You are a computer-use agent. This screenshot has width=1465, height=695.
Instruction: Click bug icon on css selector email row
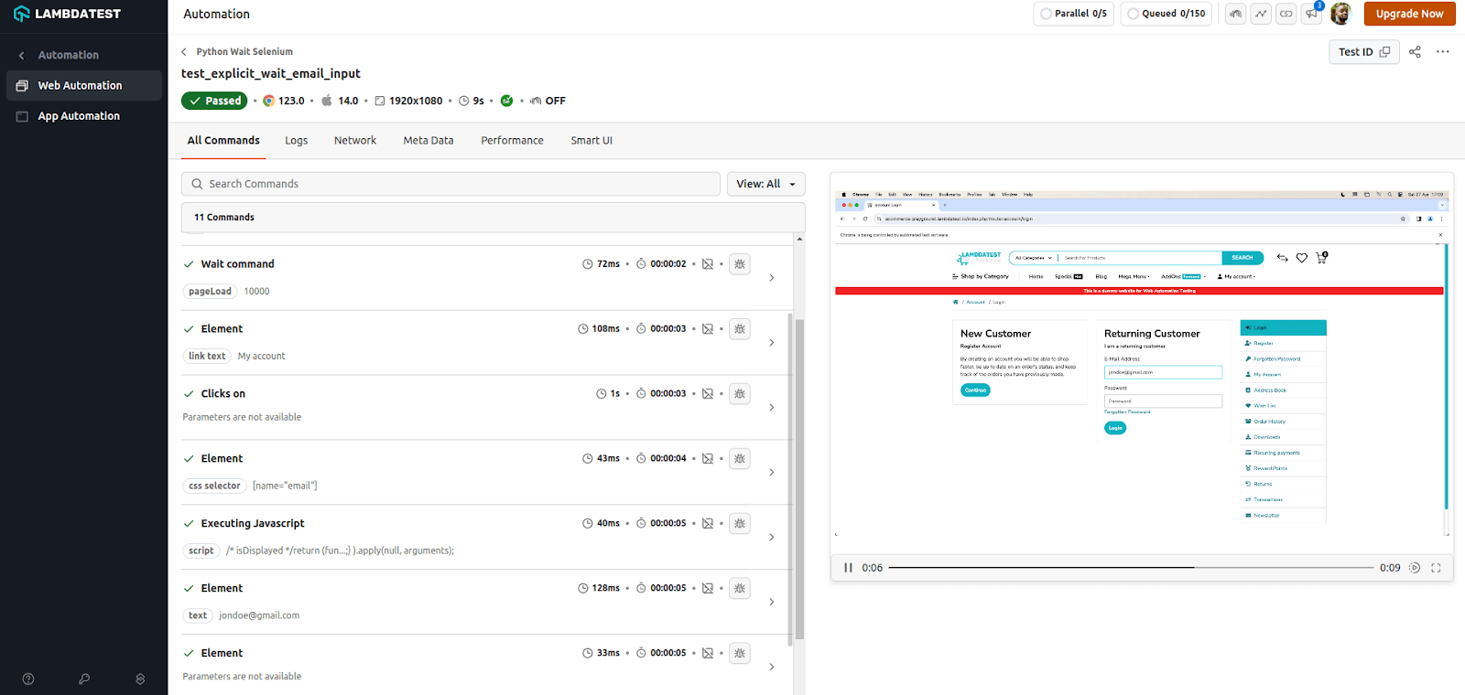[740, 459]
